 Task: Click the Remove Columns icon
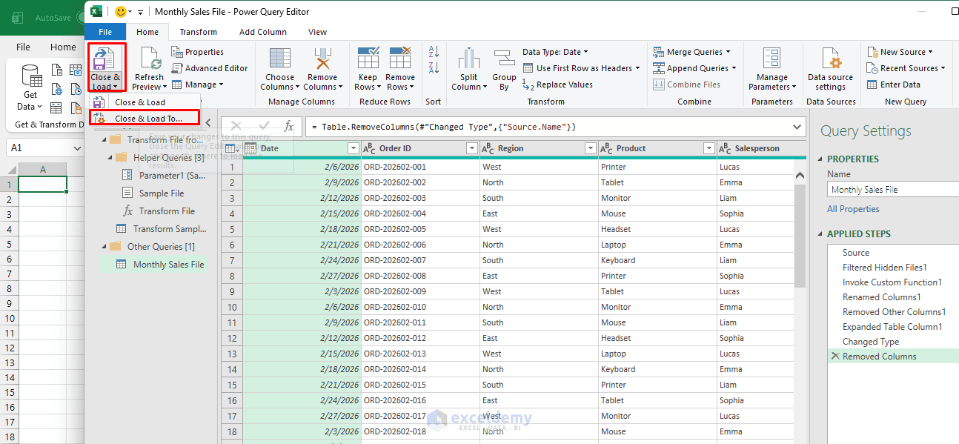[322, 59]
